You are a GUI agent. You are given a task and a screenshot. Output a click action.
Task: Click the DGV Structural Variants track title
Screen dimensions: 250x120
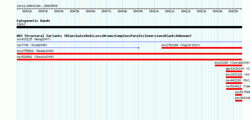[x=104, y=36]
